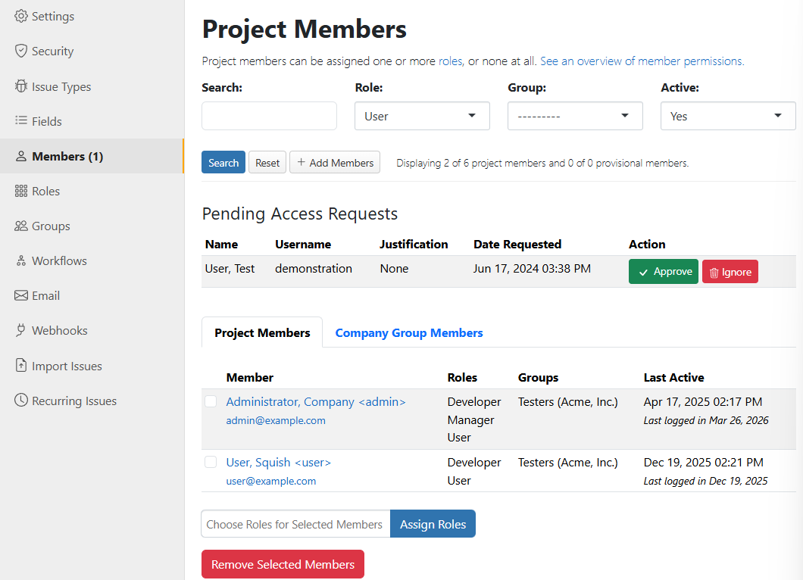Open Issue Types from the sidebar
Screen dimensions: 803x580
click(21, 86)
